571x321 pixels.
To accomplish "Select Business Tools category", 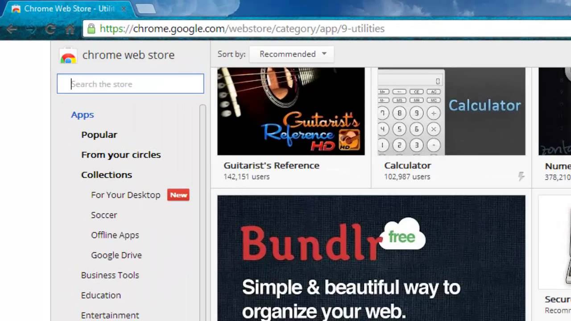I will coord(110,275).
